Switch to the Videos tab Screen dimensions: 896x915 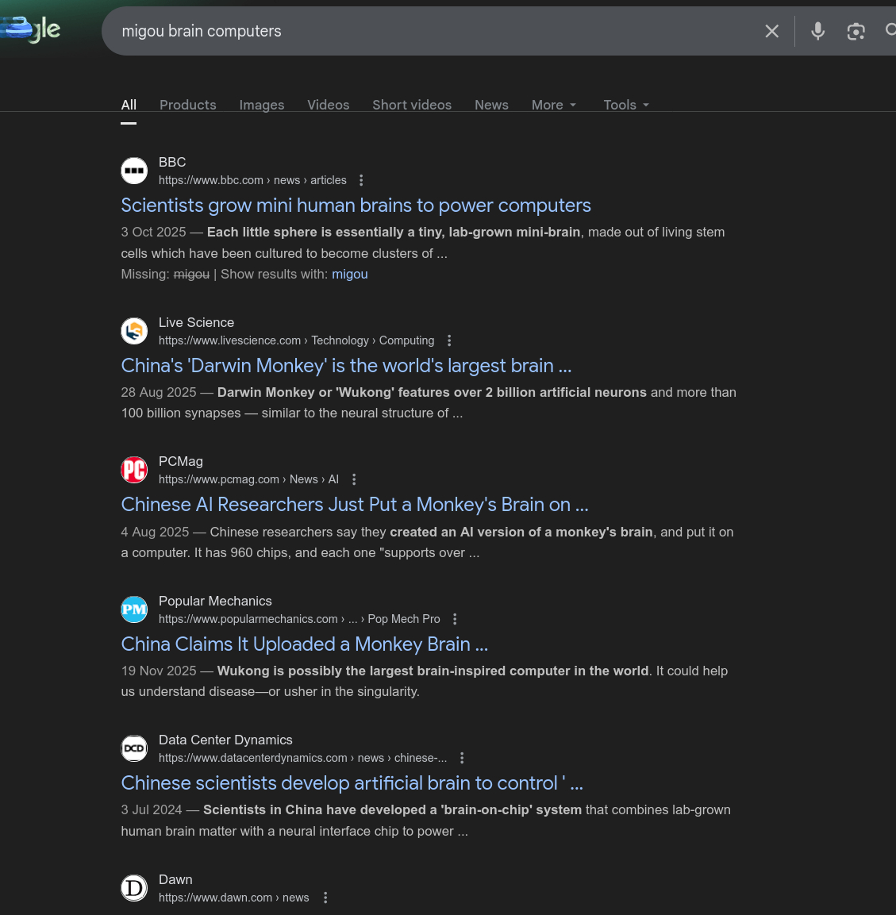point(328,105)
